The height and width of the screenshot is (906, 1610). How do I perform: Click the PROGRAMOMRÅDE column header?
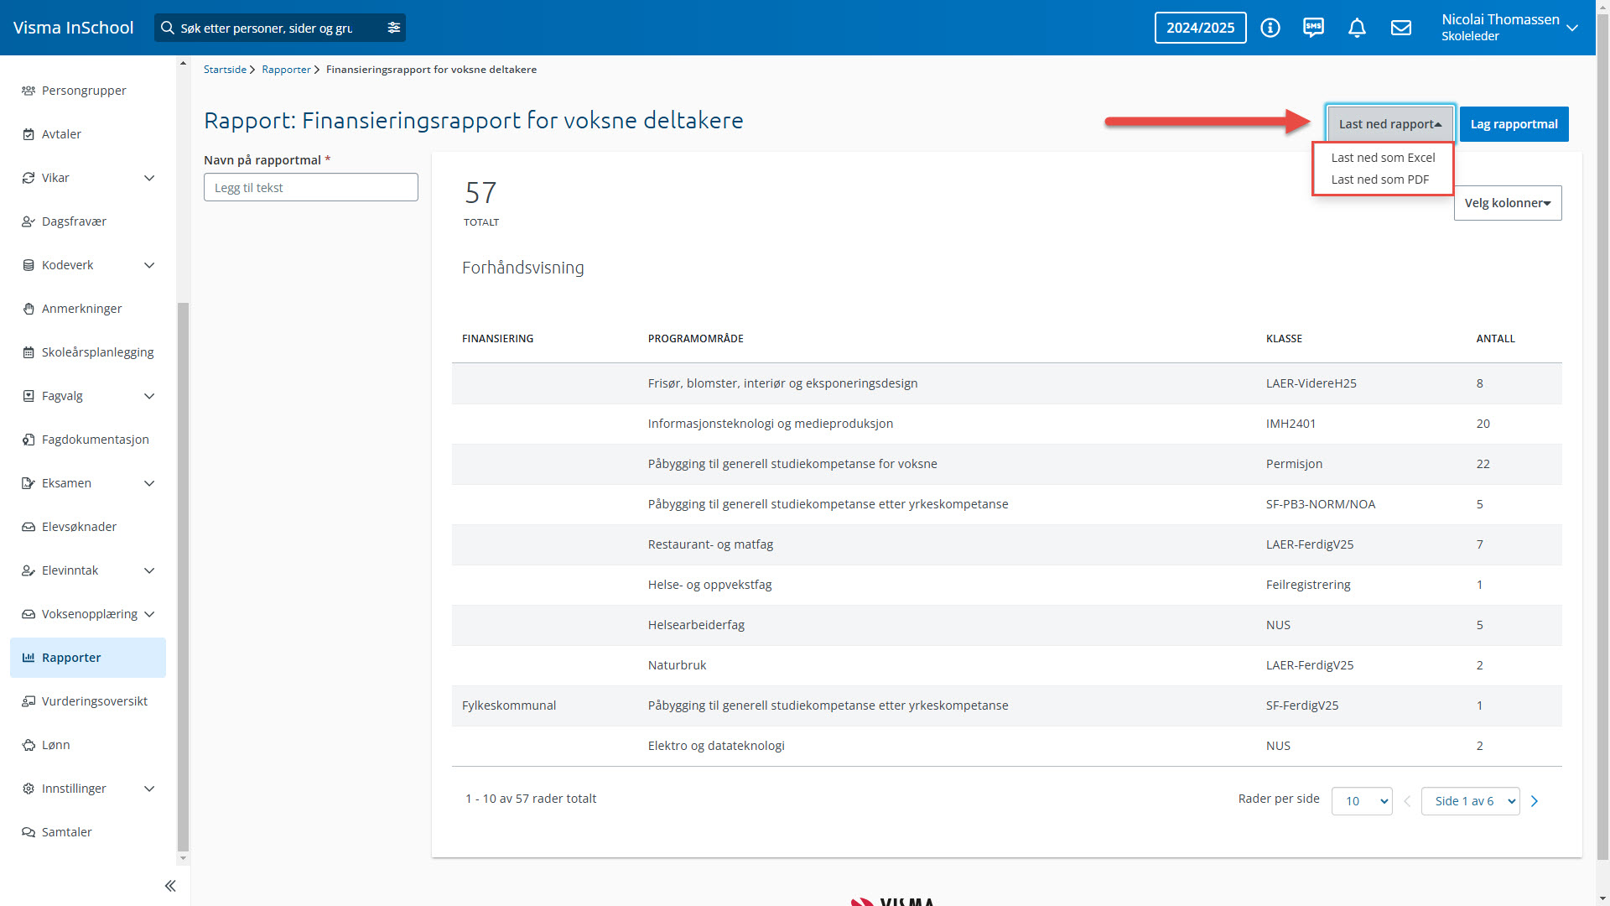(x=695, y=339)
